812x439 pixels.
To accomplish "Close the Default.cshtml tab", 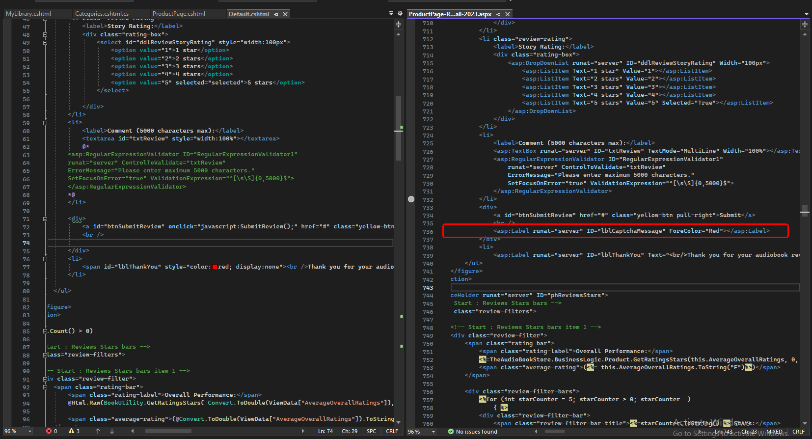I will pyautogui.click(x=285, y=14).
